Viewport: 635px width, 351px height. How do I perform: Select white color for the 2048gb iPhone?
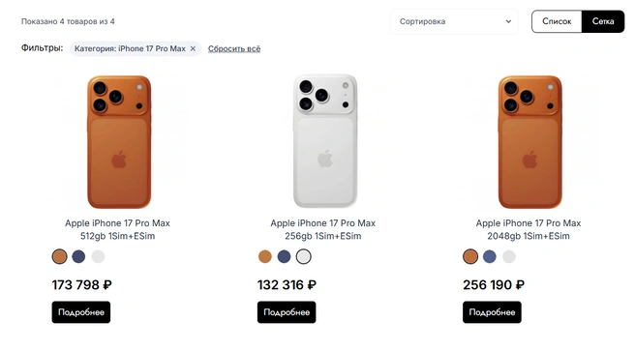(x=509, y=256)
